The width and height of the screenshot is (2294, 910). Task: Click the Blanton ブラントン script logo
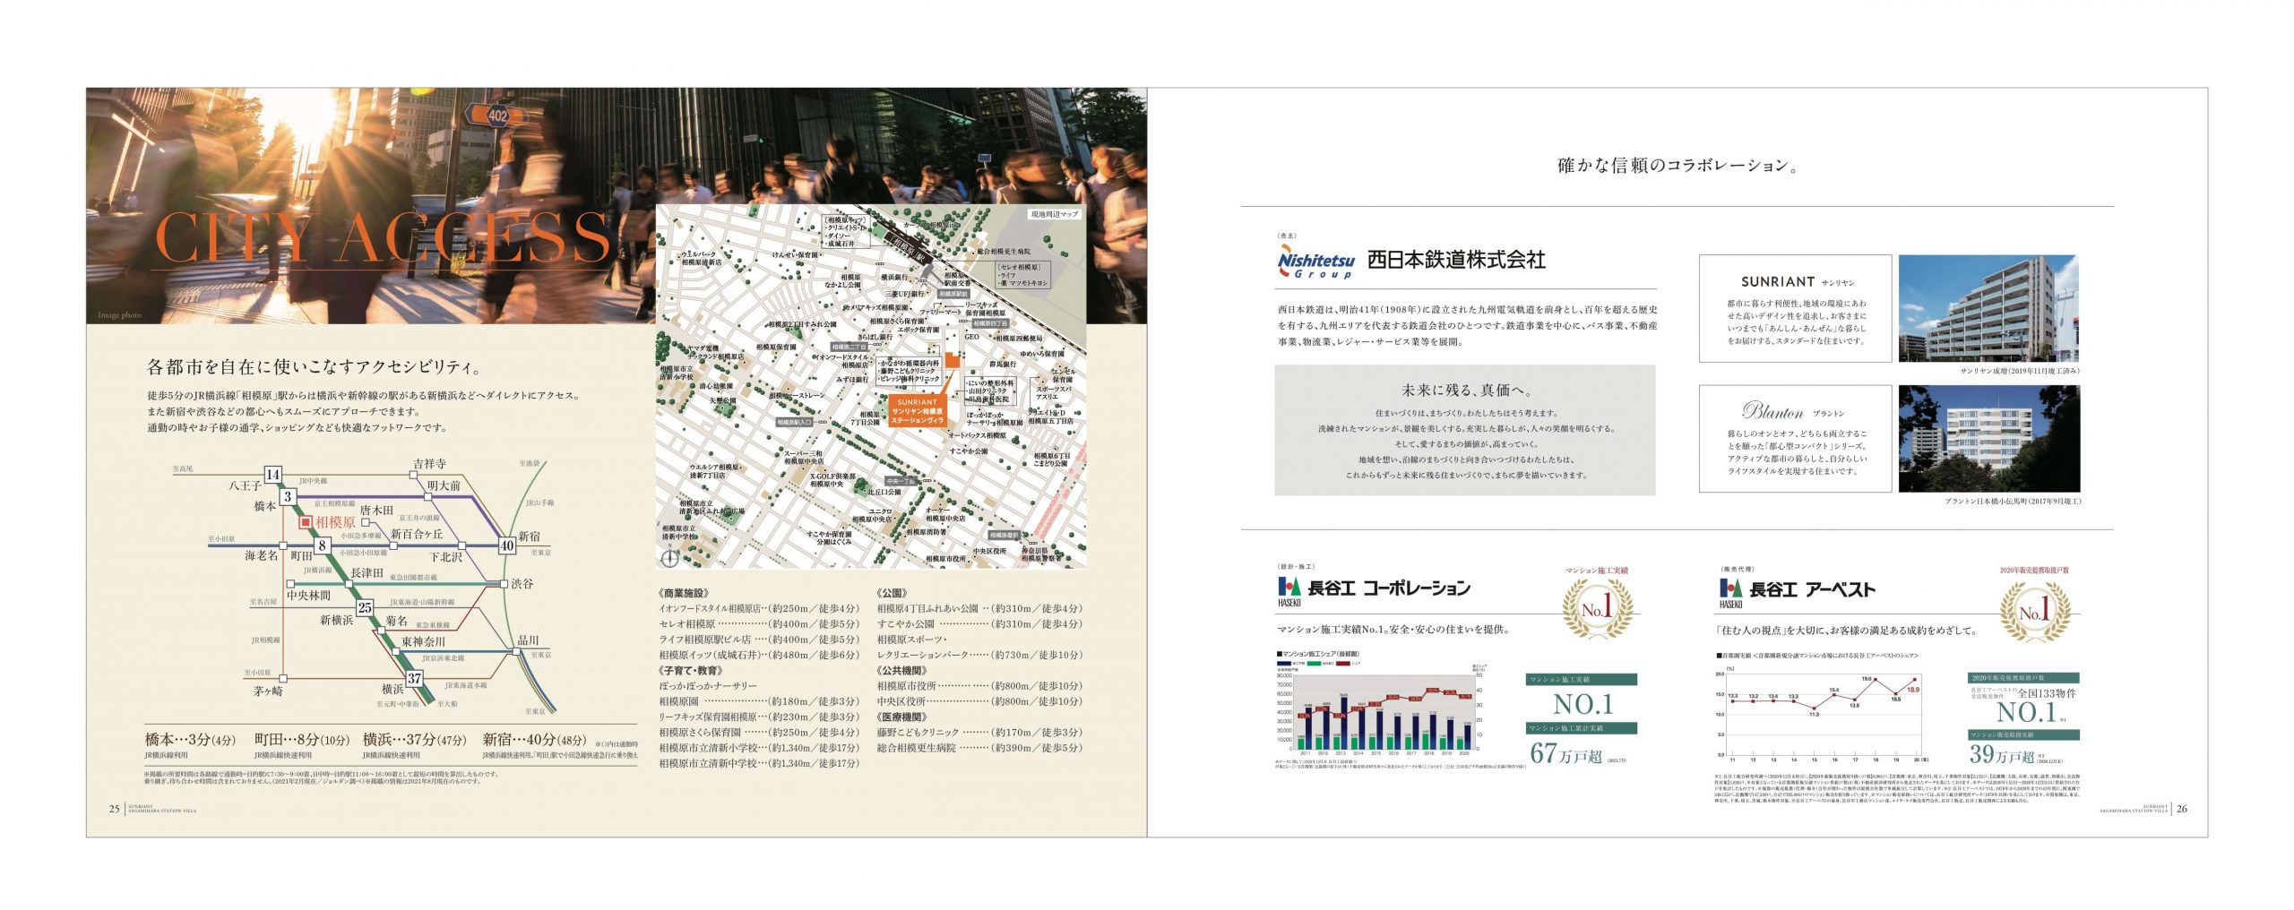pyautogui.click(x=1792, y=411)
